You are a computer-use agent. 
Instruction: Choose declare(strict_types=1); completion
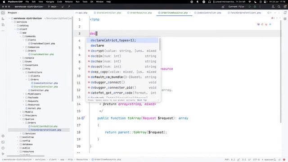pyautogui.click(x=122, y=40)
